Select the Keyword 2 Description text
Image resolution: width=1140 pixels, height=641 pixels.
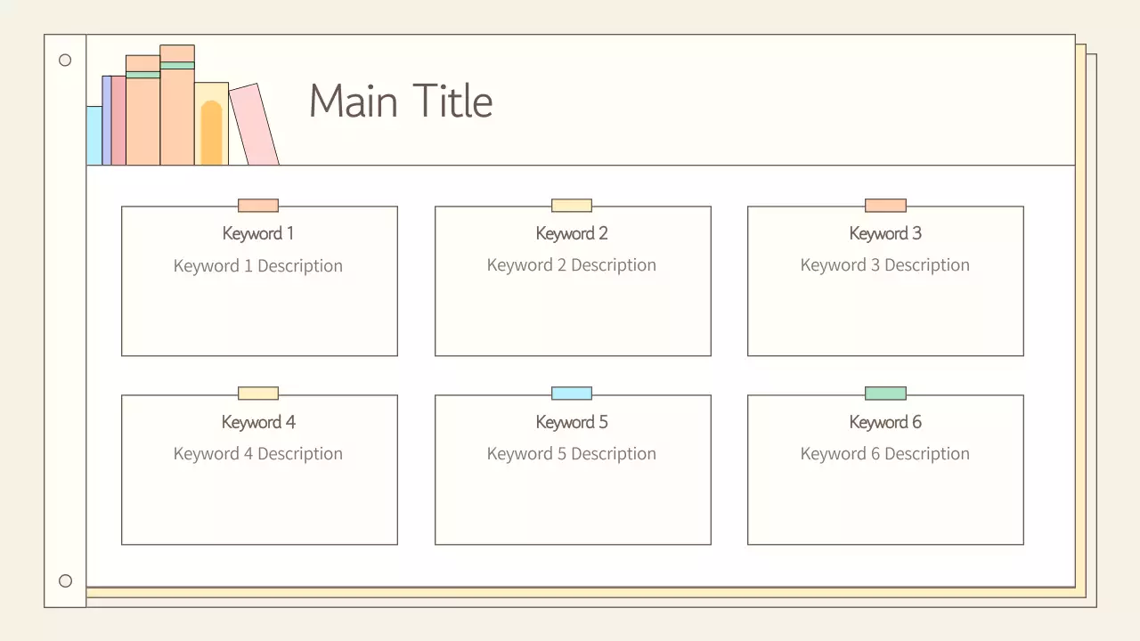coord(572,265)
